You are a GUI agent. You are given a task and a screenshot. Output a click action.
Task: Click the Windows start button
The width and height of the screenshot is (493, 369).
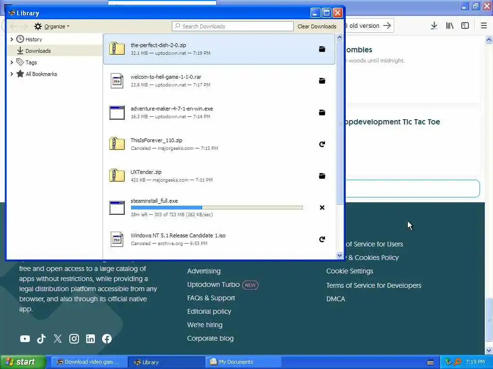click(x=23, y=362)
